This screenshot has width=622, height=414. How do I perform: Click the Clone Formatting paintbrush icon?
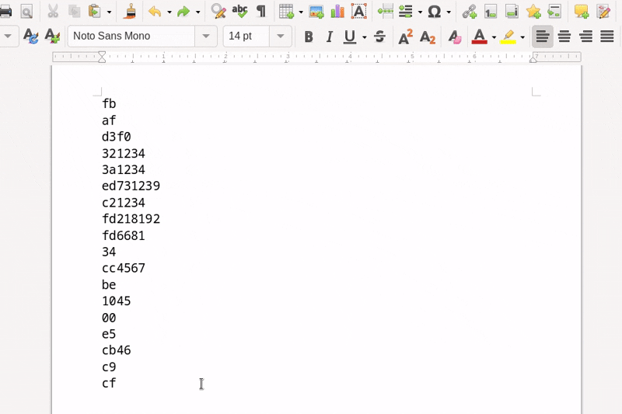point(130,12)
